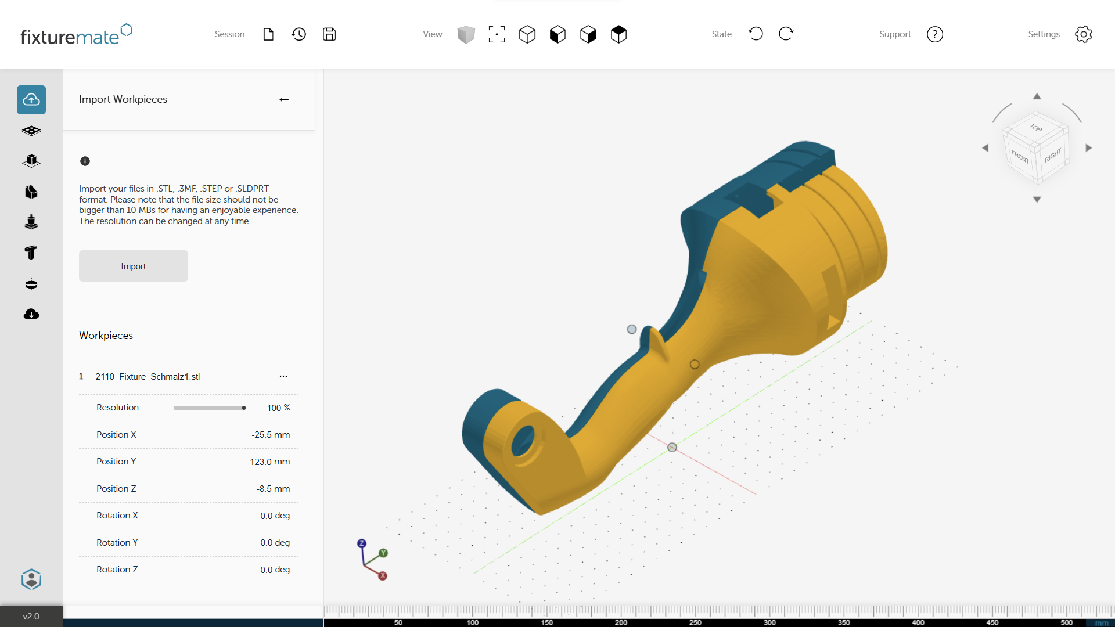
Task: Open the Settings gear
Action: [x=1084, y=34]
